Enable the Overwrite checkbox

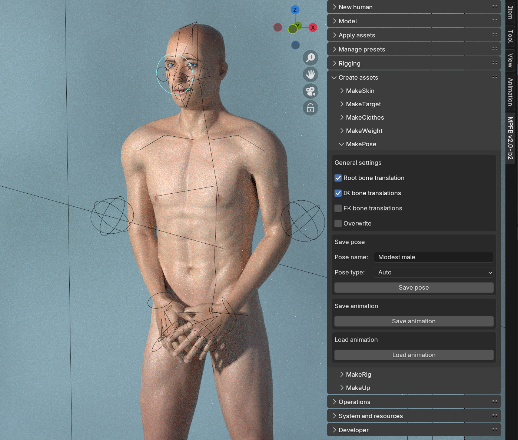(x=338, y=223)
